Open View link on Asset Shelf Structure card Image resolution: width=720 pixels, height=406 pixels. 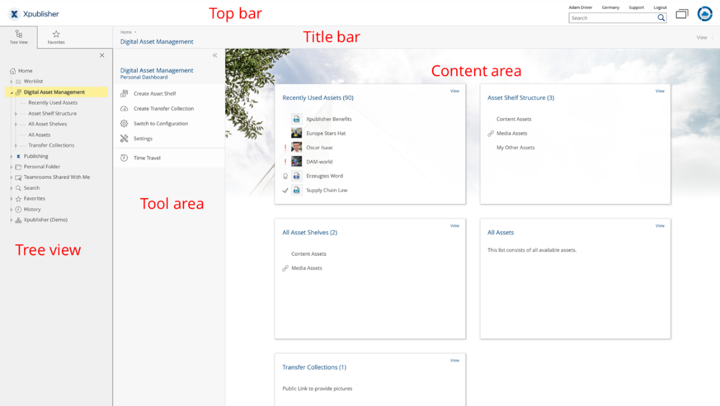[660, 91]
